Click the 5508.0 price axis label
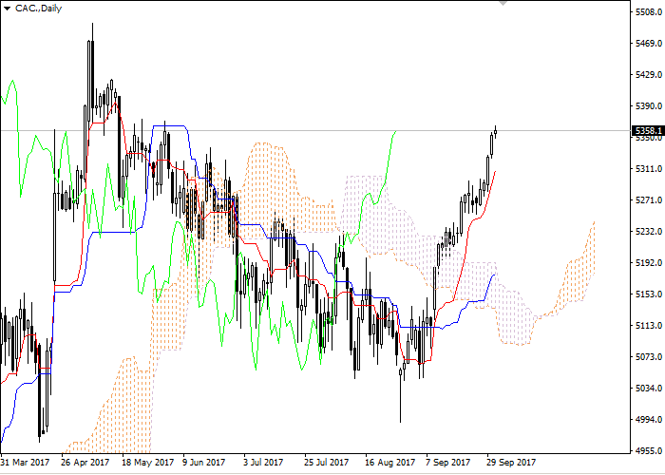This screenshot has width=665, height=475. tap(649, 12)
